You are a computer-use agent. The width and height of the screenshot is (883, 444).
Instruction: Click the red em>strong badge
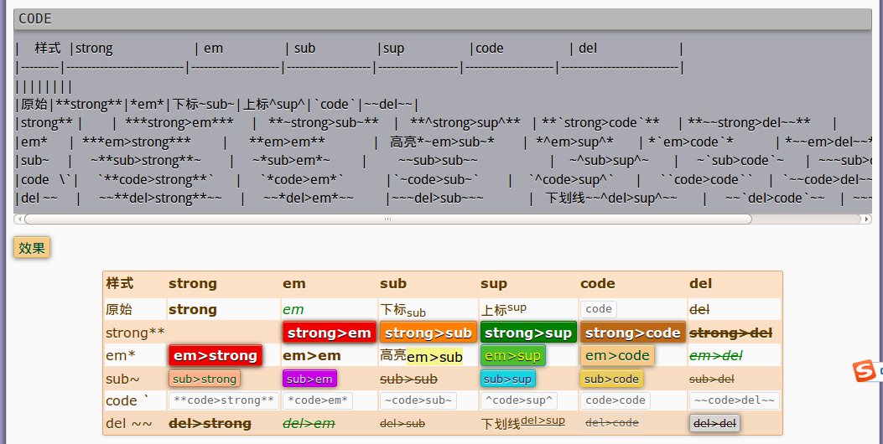[x=216, y=355]
